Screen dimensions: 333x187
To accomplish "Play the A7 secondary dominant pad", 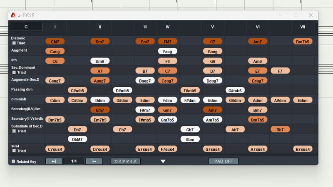I will click(100, 71).
